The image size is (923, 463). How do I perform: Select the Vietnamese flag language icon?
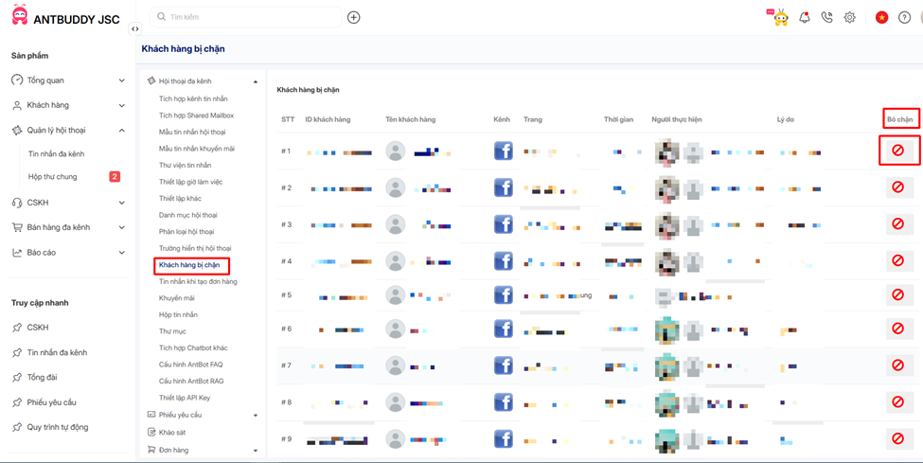tap(881, 17)
